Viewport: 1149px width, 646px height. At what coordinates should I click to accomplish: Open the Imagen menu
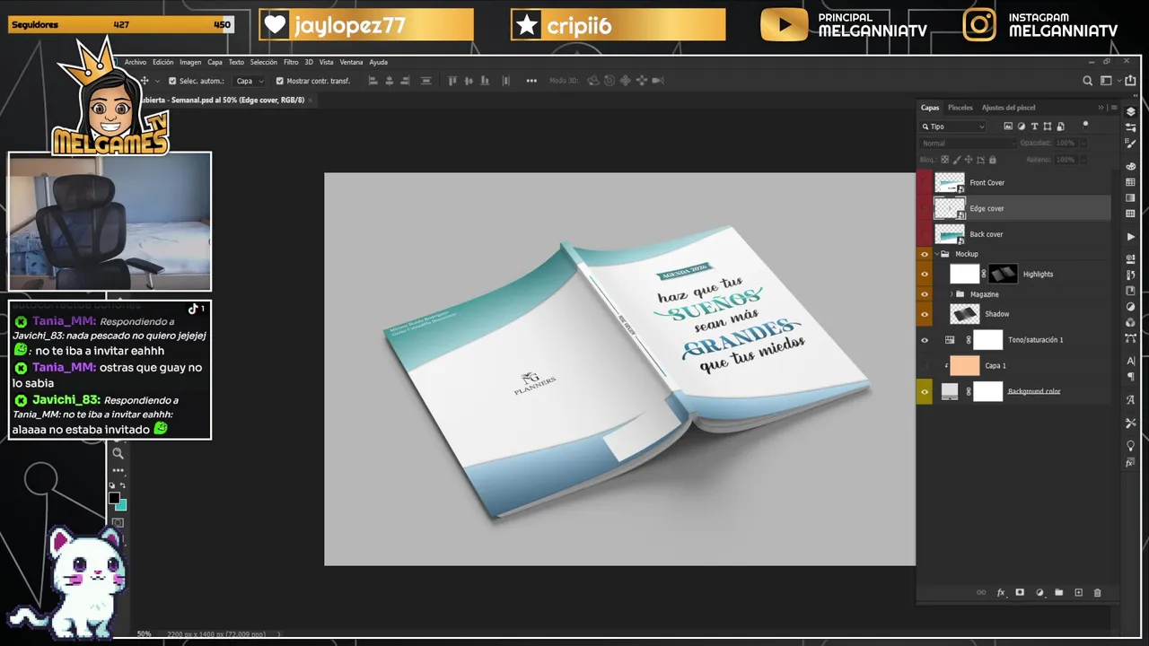coord(190,62)
